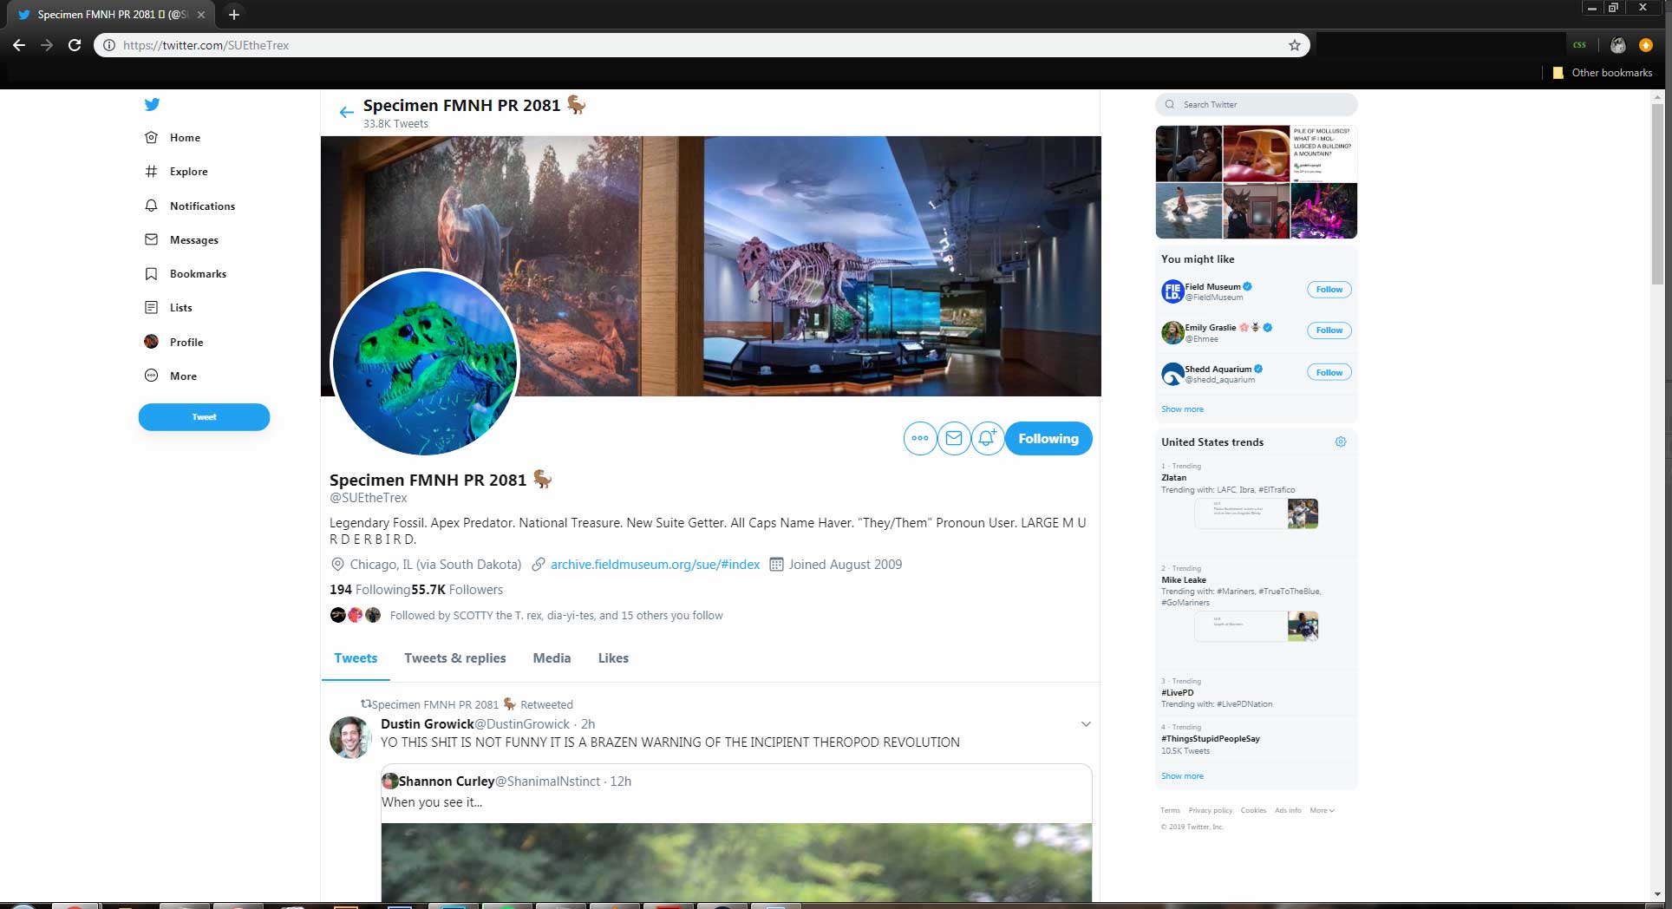The height and width of the screenshot is (909, 1672).
Task: Expand the footer More dropdown
Action: tap(1322, 810)
